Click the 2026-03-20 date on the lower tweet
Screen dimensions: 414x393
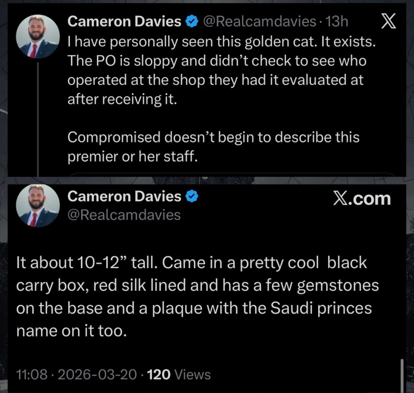[97, 375]
